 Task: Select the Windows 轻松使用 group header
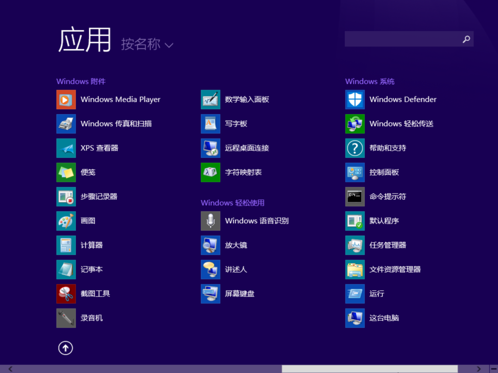[232, 203]
